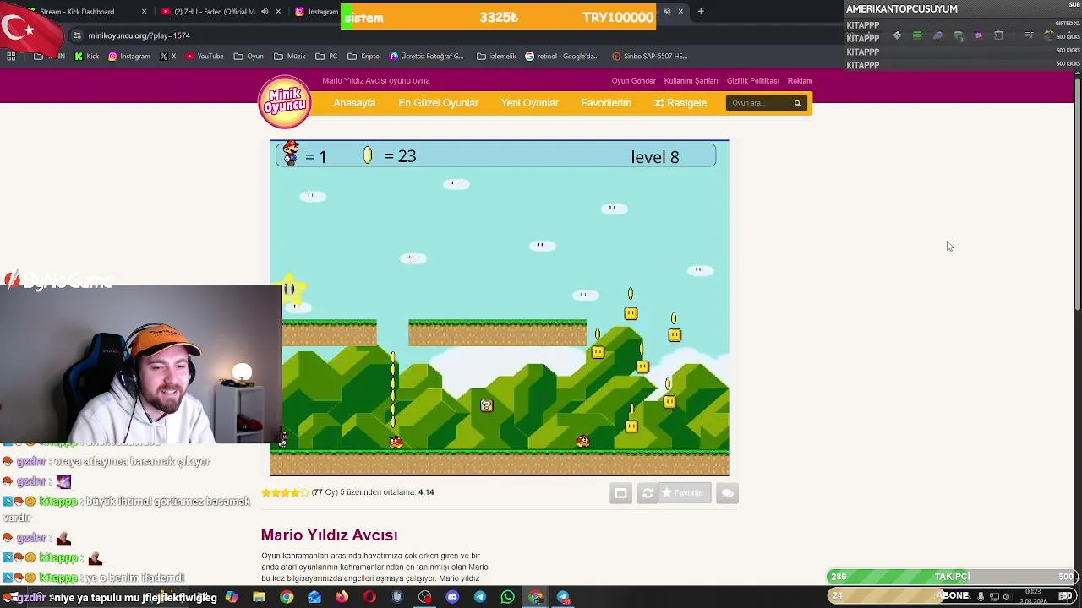Open WhatsApp from taskbar
This screenshot has width=1082, height=608.
pyautogui.click(x=507, y=597)
